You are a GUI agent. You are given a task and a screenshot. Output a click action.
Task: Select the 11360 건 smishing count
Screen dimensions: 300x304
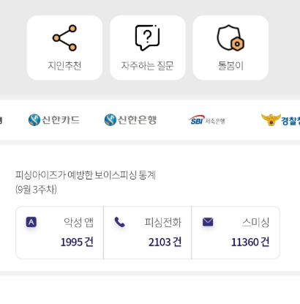pos(250,242)
